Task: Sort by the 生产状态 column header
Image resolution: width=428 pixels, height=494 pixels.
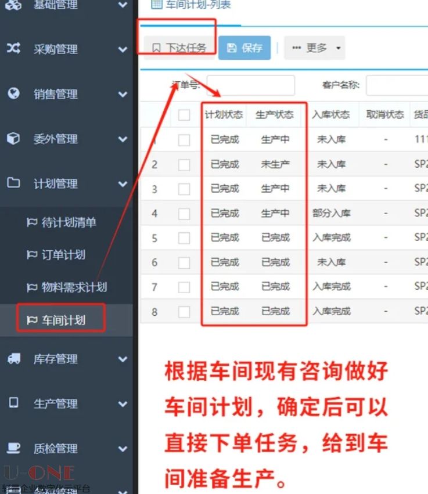Action: 275,115
